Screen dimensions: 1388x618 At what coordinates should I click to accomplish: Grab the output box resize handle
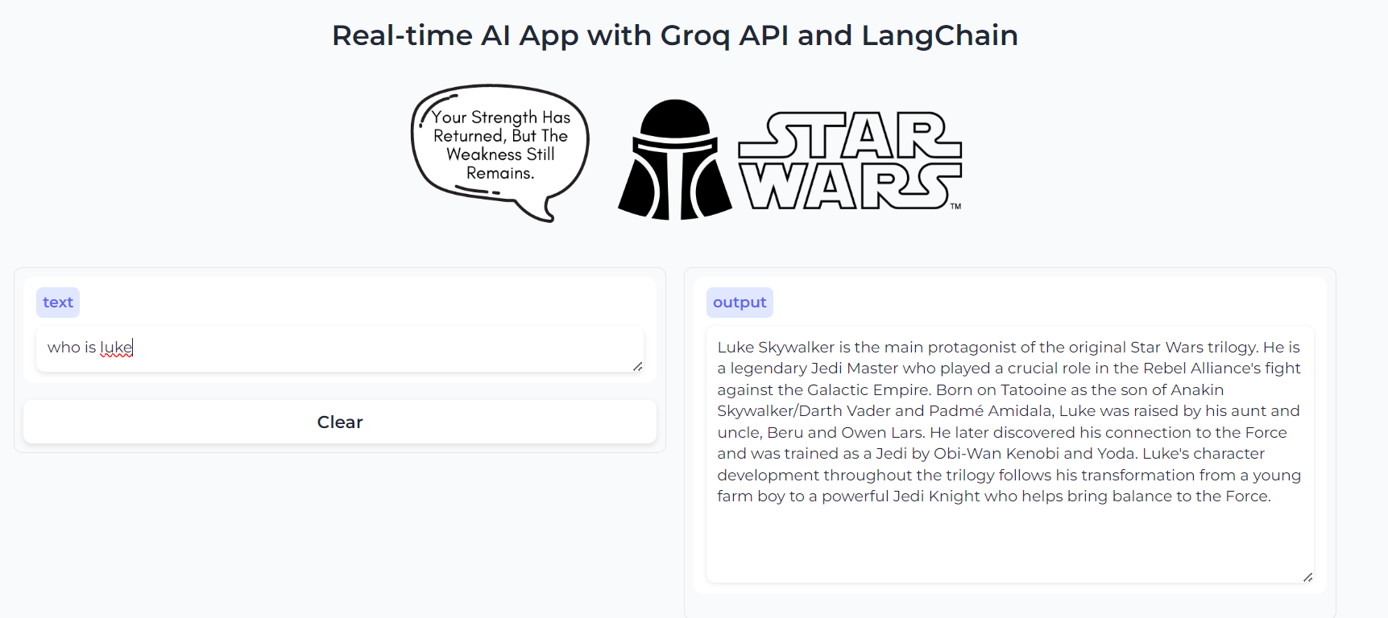(1307, 577)
